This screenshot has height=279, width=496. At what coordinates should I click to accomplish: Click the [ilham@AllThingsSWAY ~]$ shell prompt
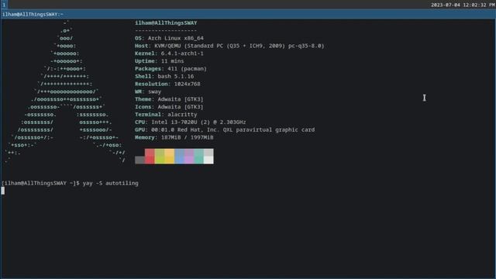coord(40,183)
